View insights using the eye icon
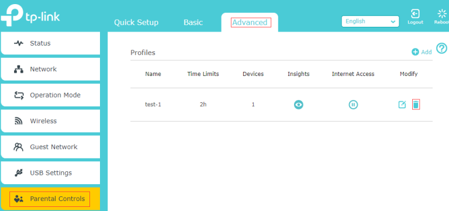The image size is (449, 211). (298, 105)
